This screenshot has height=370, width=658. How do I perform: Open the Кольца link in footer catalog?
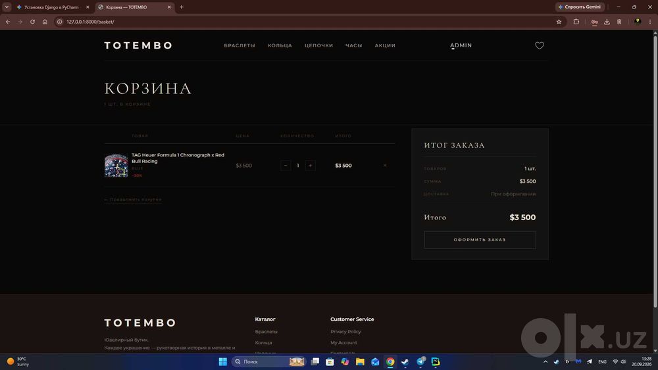pyautogui.click(x=263, y=342)
